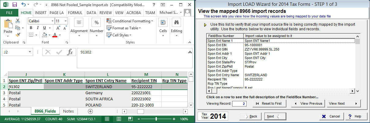Click the formula bar Cancel X icon
370x123 pixels.
pos(48,52)
